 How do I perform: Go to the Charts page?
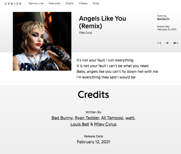pyautogui.click(x=70, y=4)
